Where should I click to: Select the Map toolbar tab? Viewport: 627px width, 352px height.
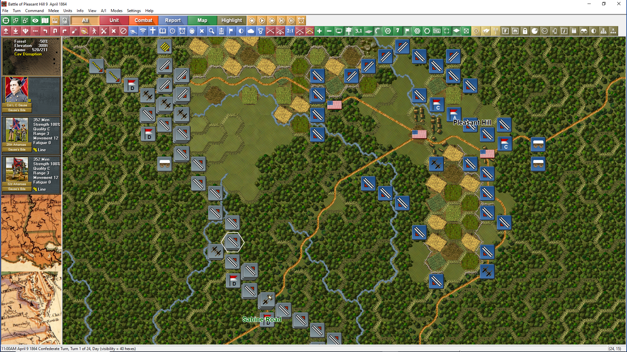tap(202, 21)
